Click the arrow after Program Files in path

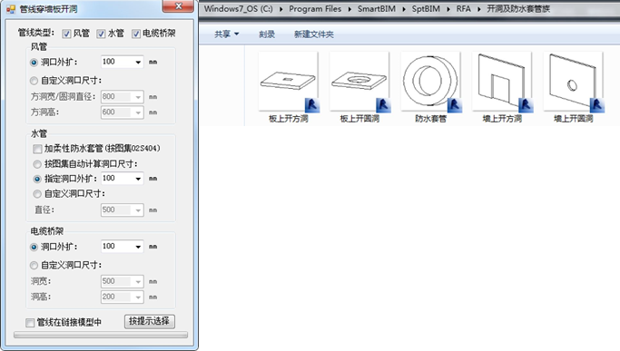(x=349, y=9)
